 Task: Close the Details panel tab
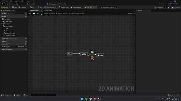(149, 11)
